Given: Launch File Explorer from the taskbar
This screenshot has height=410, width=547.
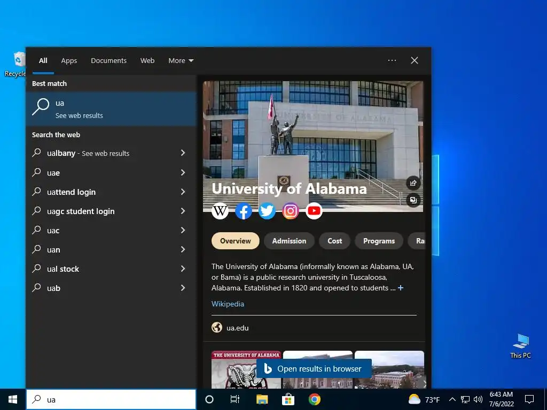Looking at the screenshot, I should coord(262,399).
